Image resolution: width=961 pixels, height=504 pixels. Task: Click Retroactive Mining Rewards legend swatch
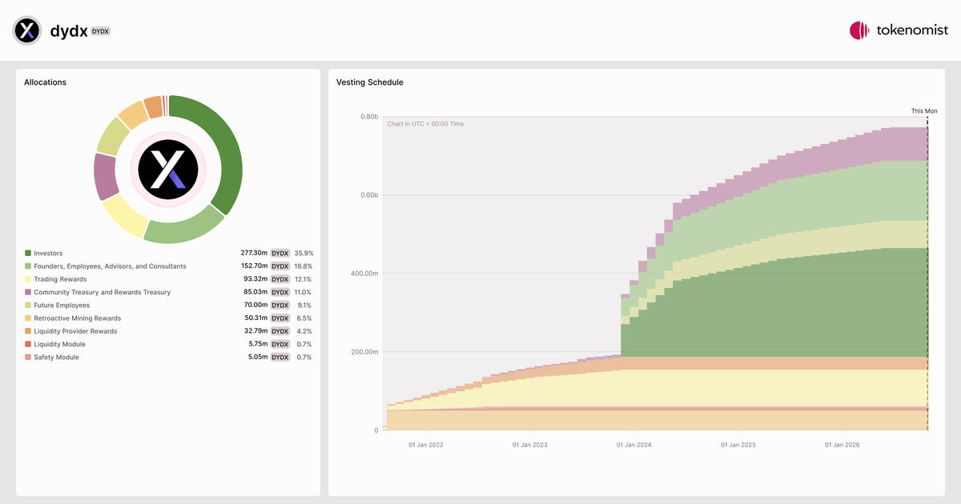[x=28, y=318]
